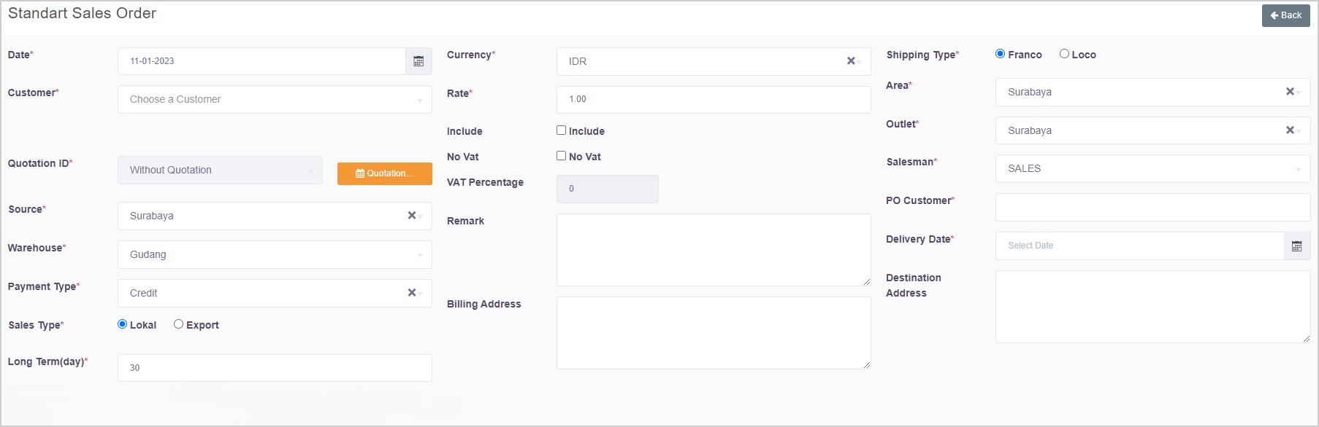Clear the Credit payment type selection

(411, 293)
